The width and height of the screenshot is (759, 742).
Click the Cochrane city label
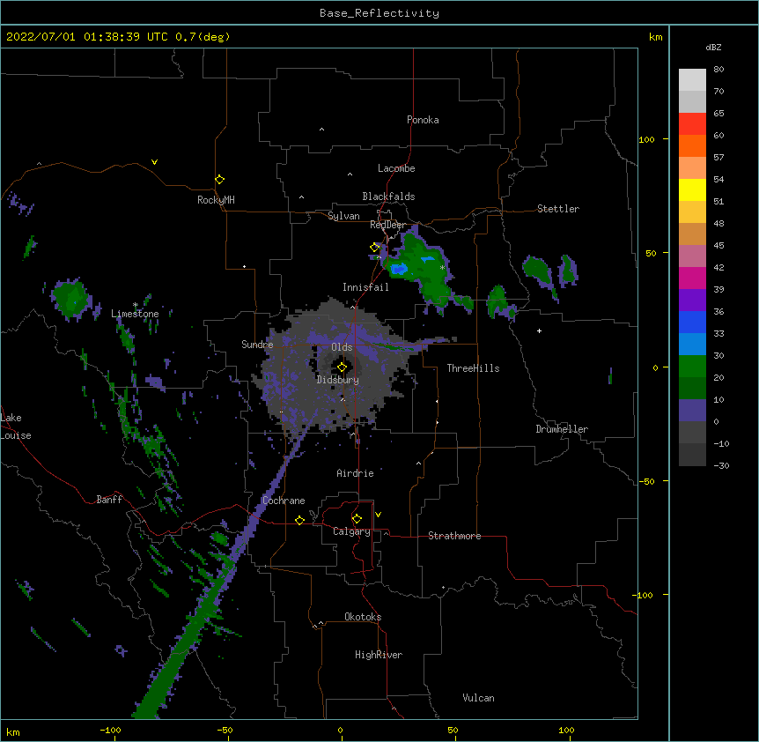pyautogui.click(x=284, y=501)
